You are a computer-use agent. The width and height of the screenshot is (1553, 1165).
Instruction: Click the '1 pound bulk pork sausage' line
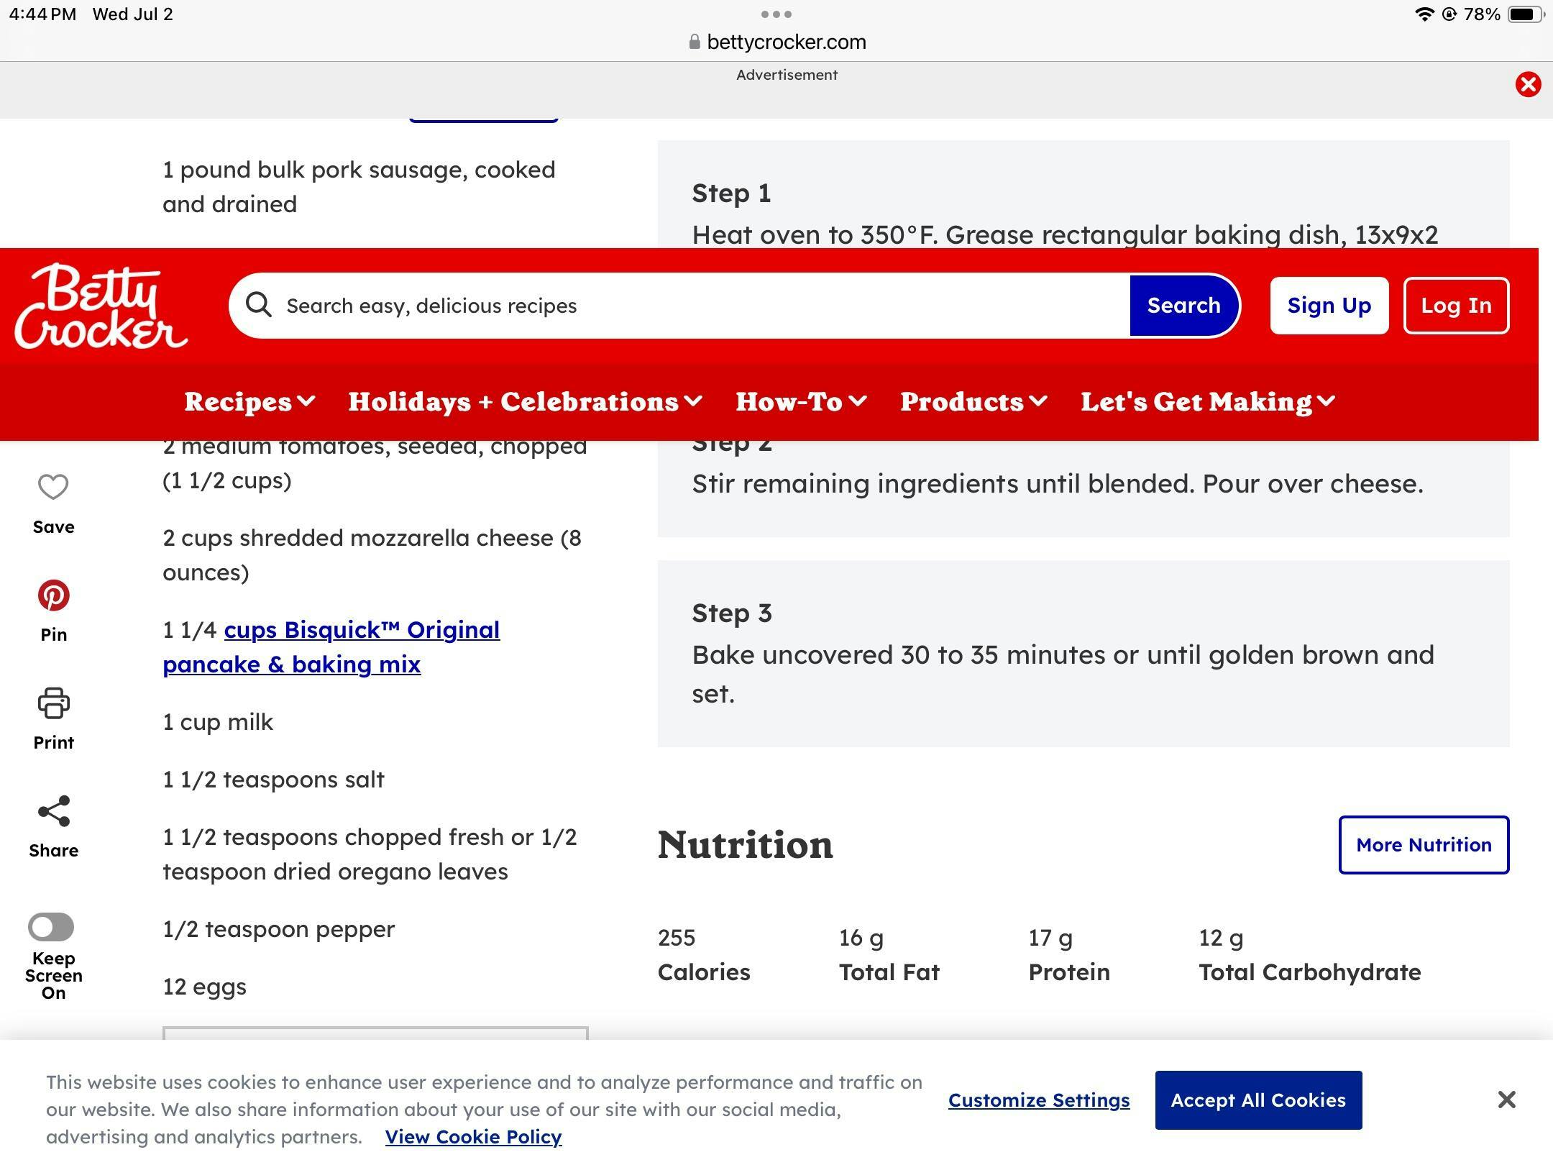359,186
